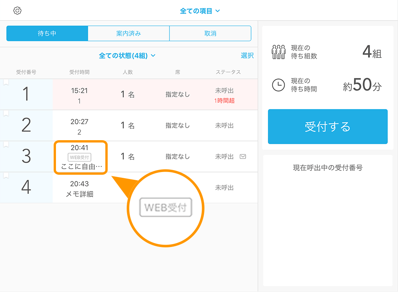Image resolution: width=398 pixels, height=292 pixels.
Task: Click 1 名 in the 20:27 row
Action: pyautogui.click(x=127, y=125)
